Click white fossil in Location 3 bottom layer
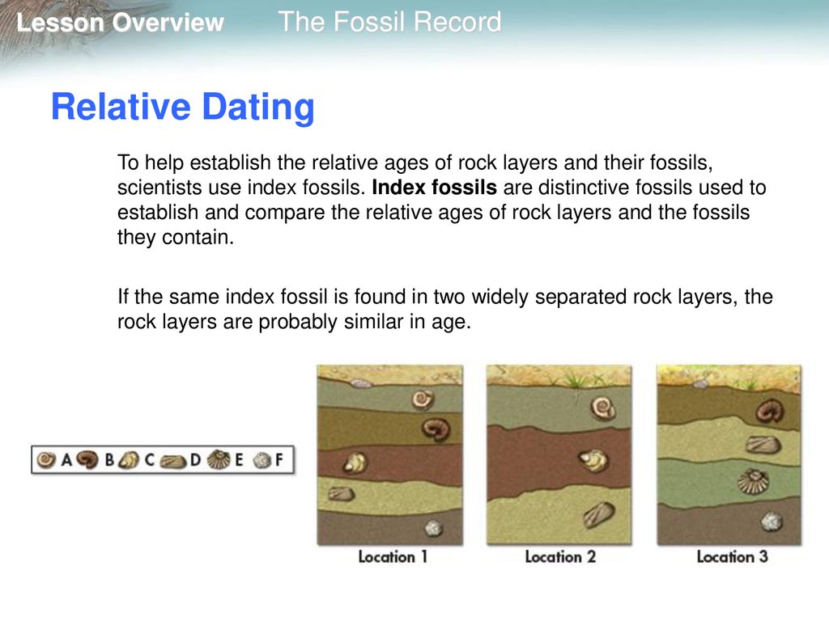The height and width of the screenshot is (621, 829). tap(772, 522)
